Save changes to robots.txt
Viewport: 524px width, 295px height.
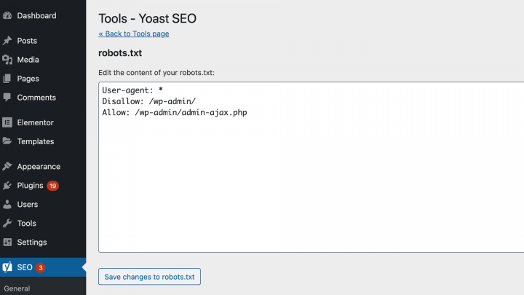[x=149, y=277]
